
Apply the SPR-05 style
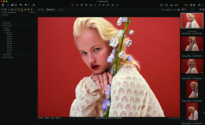click(x=9, y=41)
